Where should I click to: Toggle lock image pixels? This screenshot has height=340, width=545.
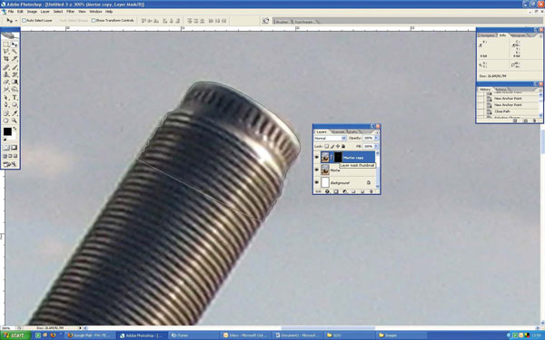332,146
